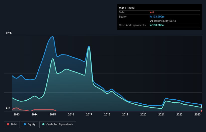Click the 2019 x-axis label
The width and height of the screenshot is (206, 132).
click(x=125, y=114)
